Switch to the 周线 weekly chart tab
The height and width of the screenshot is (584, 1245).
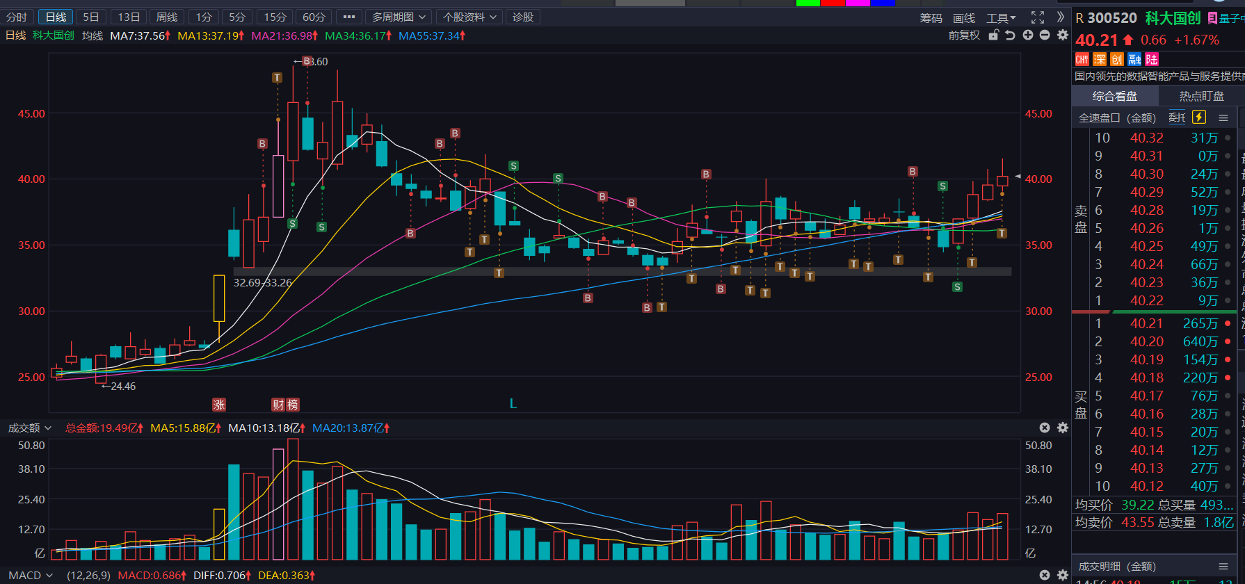[x=166, y=17]
